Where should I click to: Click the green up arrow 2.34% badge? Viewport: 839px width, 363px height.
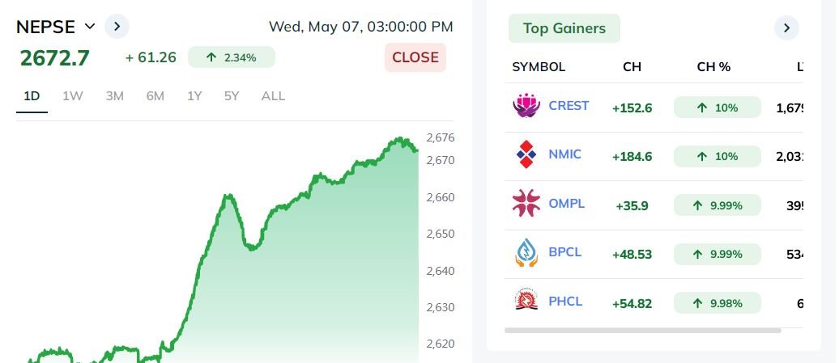pyautogui.click(x=231, y=57)
